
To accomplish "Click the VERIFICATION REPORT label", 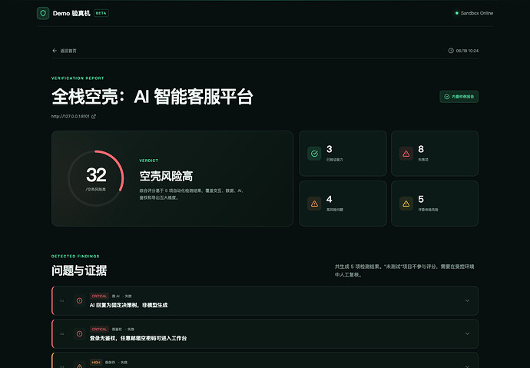I will pos(78,78).
